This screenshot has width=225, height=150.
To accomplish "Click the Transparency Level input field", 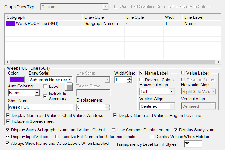I will pos(193,144).
